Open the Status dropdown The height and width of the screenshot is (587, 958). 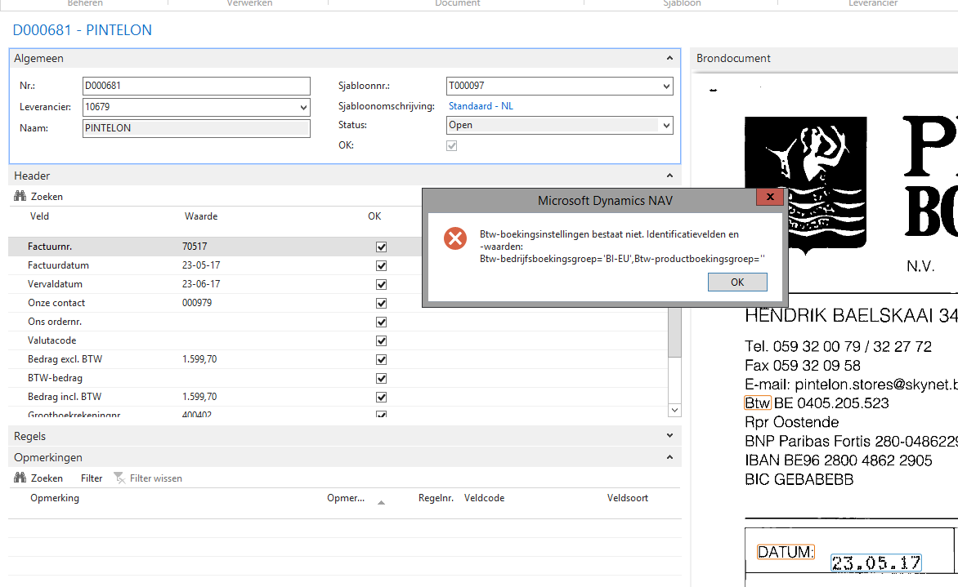tap(666, 126)
